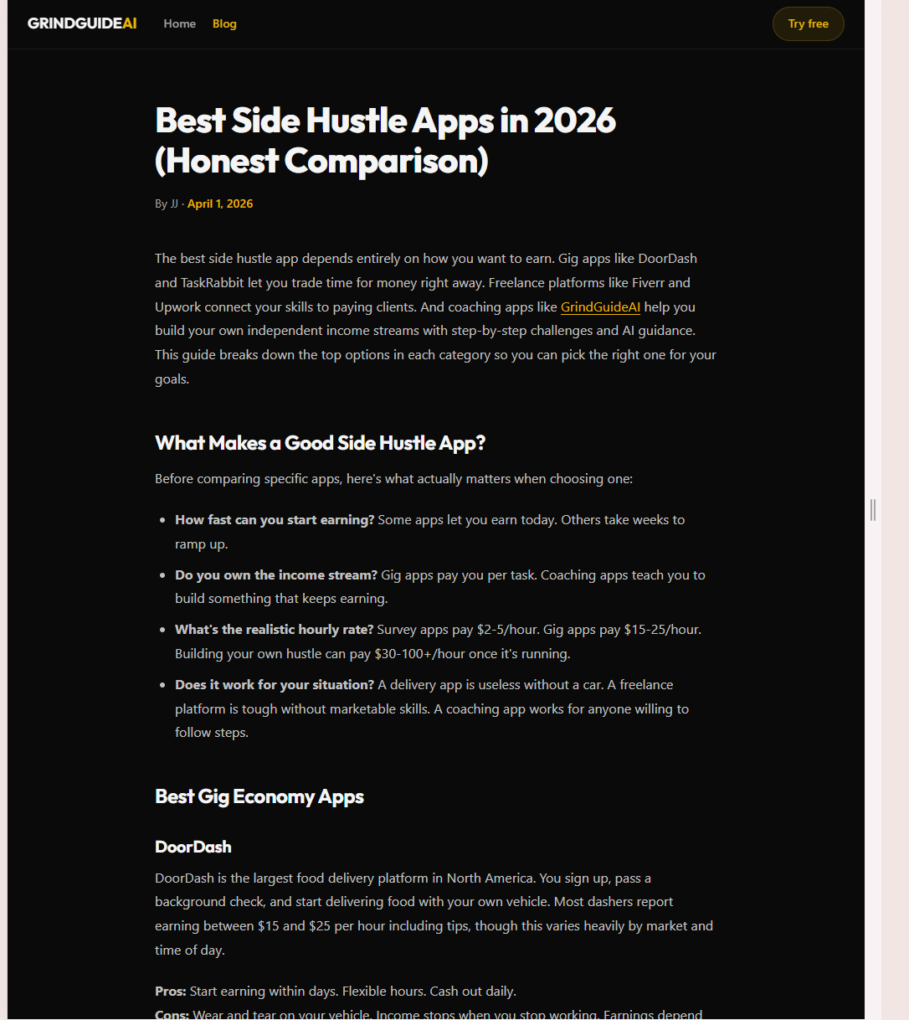Click bold text 'Do you own the income stream?'
This screenshot has width=909, height=1020.
[x=276, y=575]
